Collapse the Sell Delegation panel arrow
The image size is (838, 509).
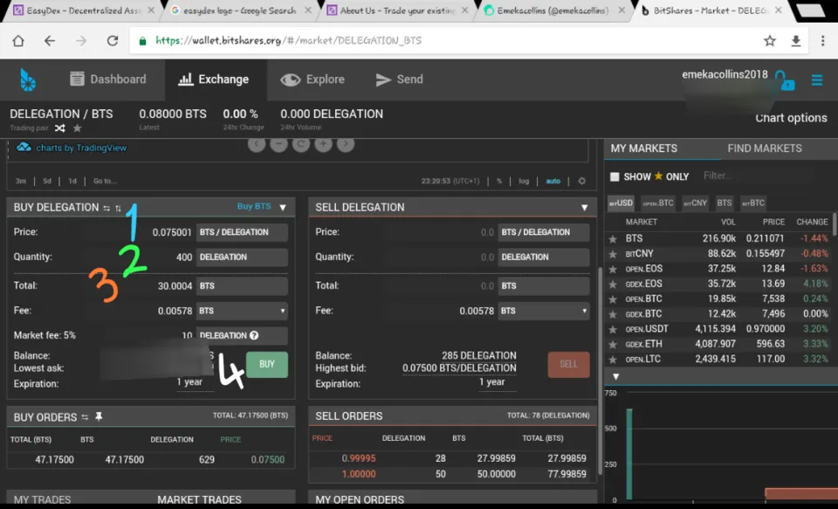click(x=585, y=208)
